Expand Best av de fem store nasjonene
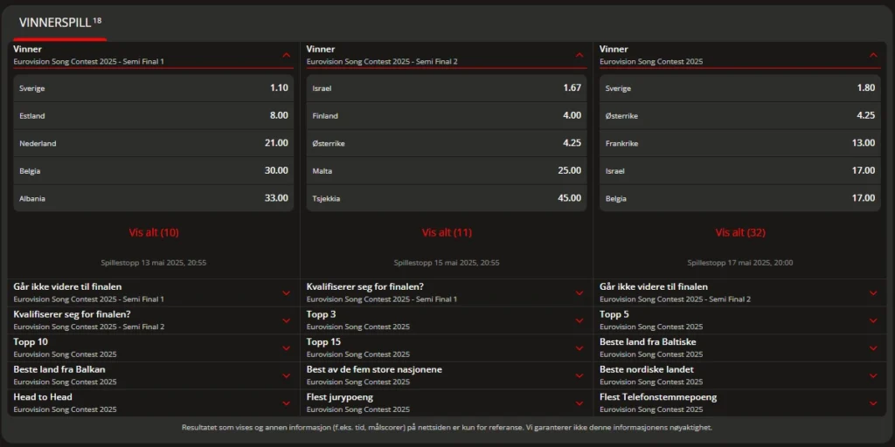This screenshot has width=895, height=447. click(447, 375)
